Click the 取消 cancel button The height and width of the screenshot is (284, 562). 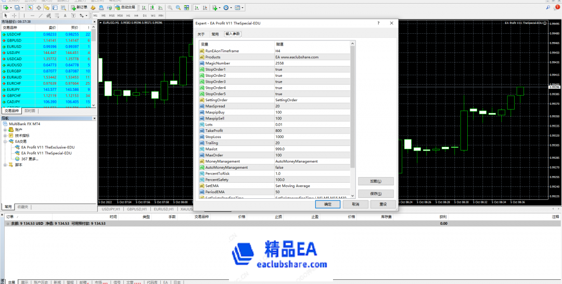click(355, 204)
